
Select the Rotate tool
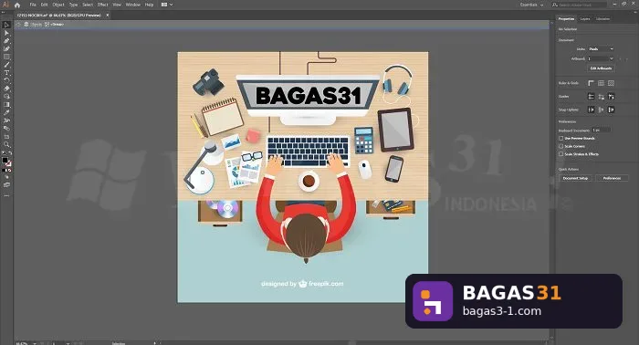(6, 80)
